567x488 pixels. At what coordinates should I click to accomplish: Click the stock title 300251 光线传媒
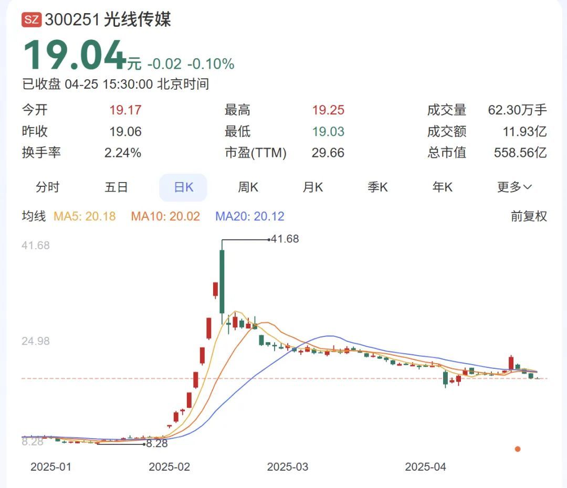[108, 19]
